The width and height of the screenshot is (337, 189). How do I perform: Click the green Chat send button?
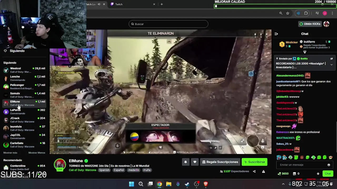point(328,174)
